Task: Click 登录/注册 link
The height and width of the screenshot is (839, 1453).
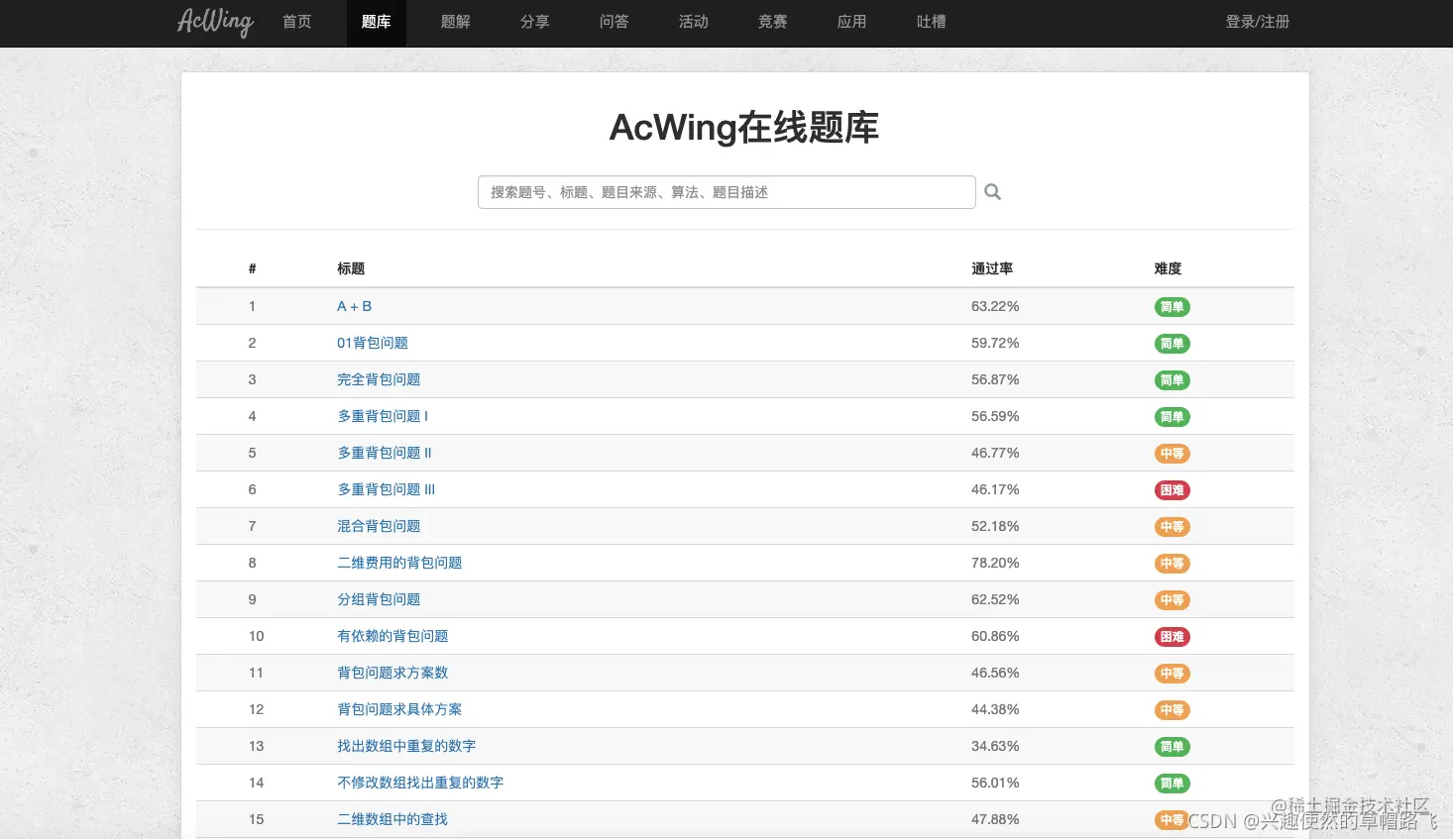Action: (1258, 22)
